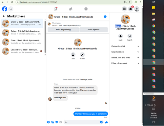Expand the Privacy & support section

click(125, 63)
